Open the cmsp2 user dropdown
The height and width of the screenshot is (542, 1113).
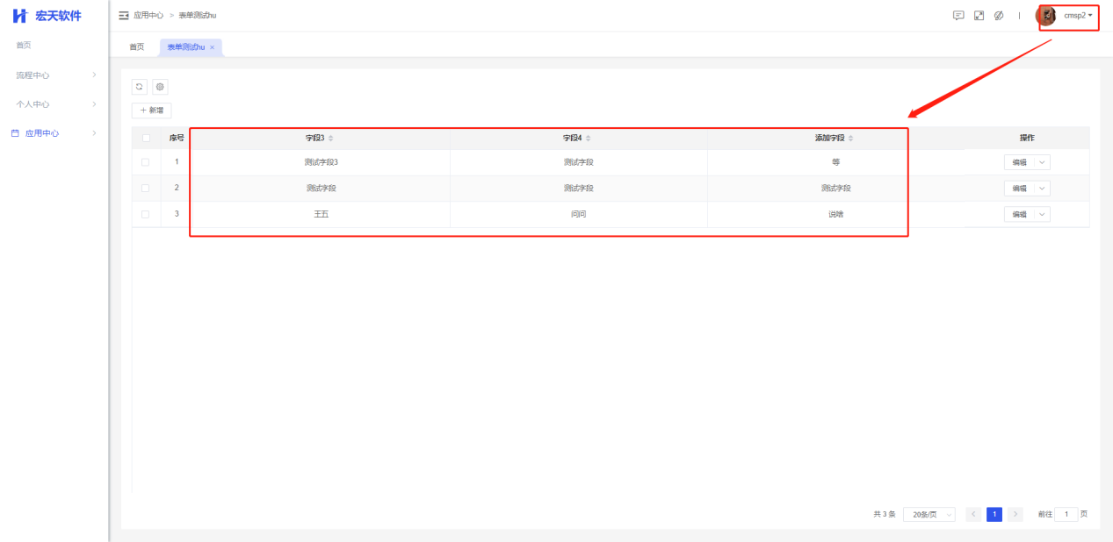1078,16
